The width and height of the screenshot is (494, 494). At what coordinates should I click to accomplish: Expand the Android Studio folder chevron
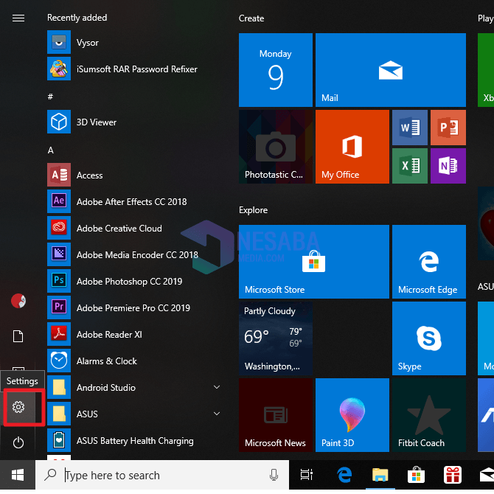(217, 387)
